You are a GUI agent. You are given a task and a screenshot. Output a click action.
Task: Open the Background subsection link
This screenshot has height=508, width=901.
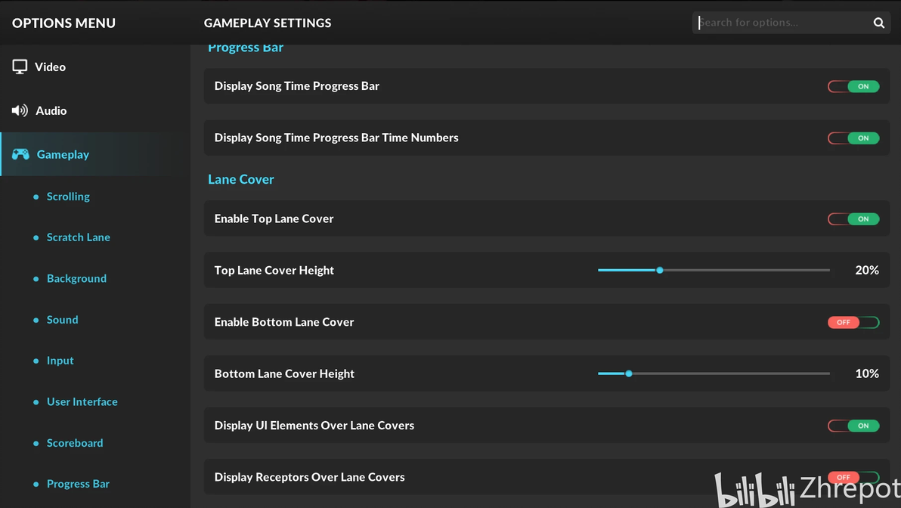click(76, 278)
